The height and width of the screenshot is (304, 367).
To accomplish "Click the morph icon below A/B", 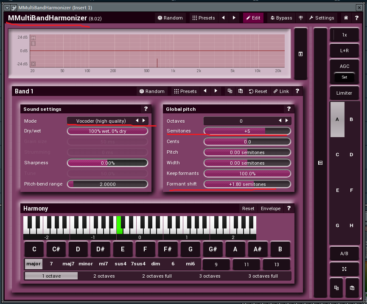I will pos(344,269).
